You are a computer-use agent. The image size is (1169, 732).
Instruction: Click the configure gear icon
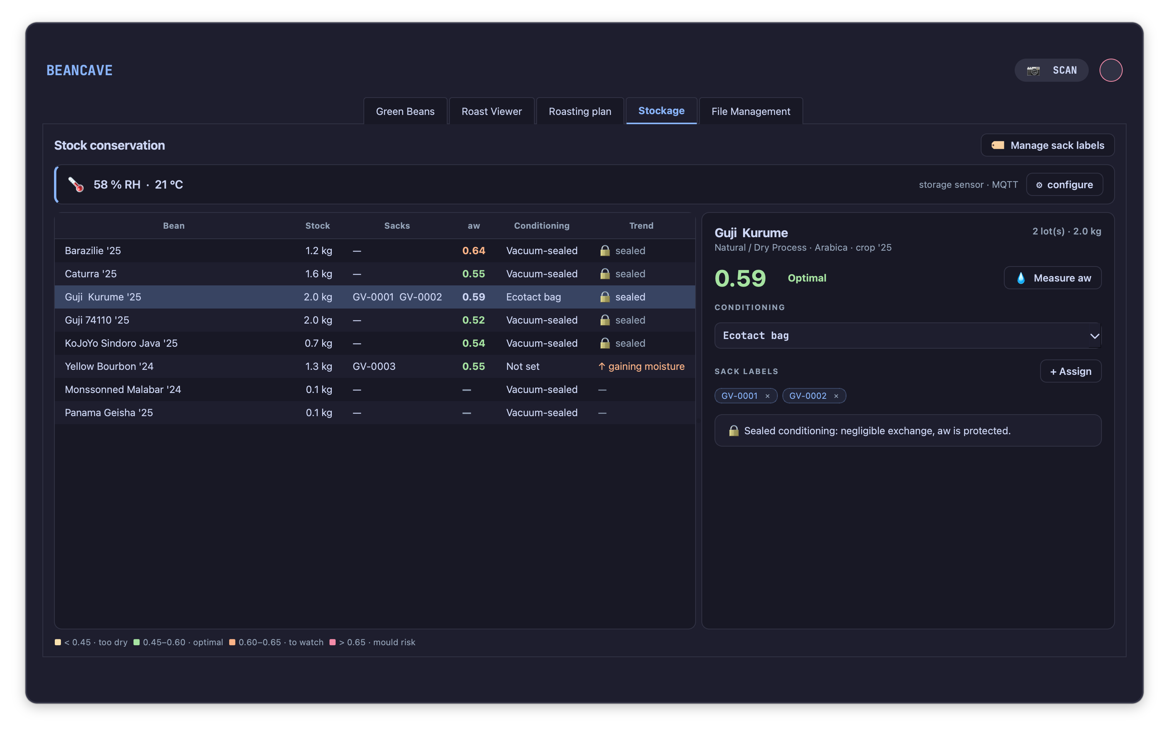1039,185
